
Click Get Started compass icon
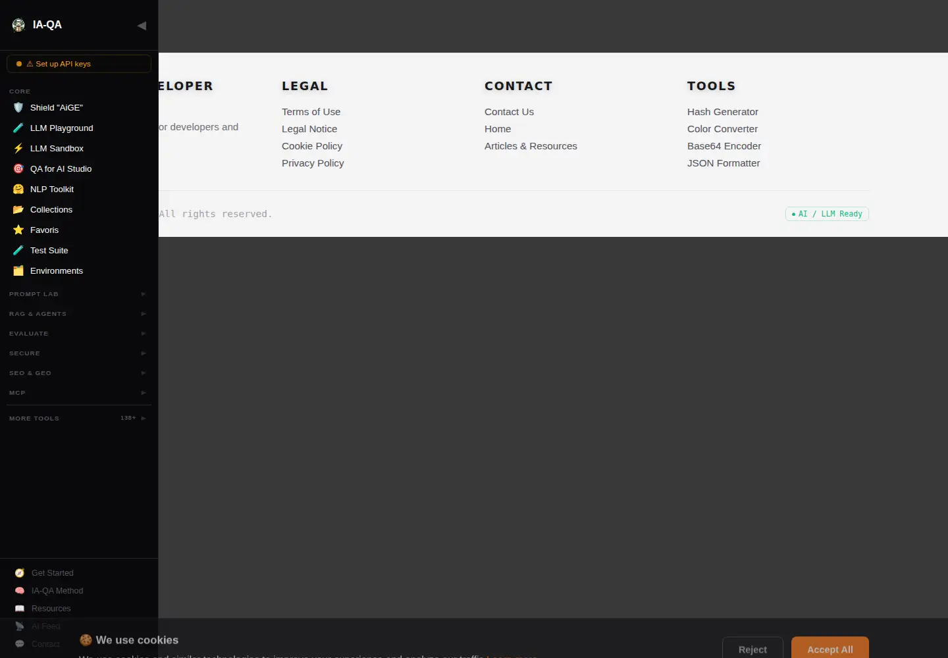click(x=20, y=573)
